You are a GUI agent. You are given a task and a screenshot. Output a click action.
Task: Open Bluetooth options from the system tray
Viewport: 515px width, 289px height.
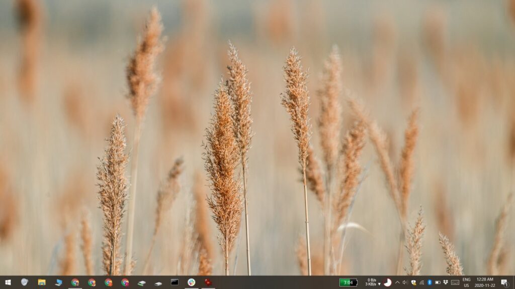pos(430,282)
